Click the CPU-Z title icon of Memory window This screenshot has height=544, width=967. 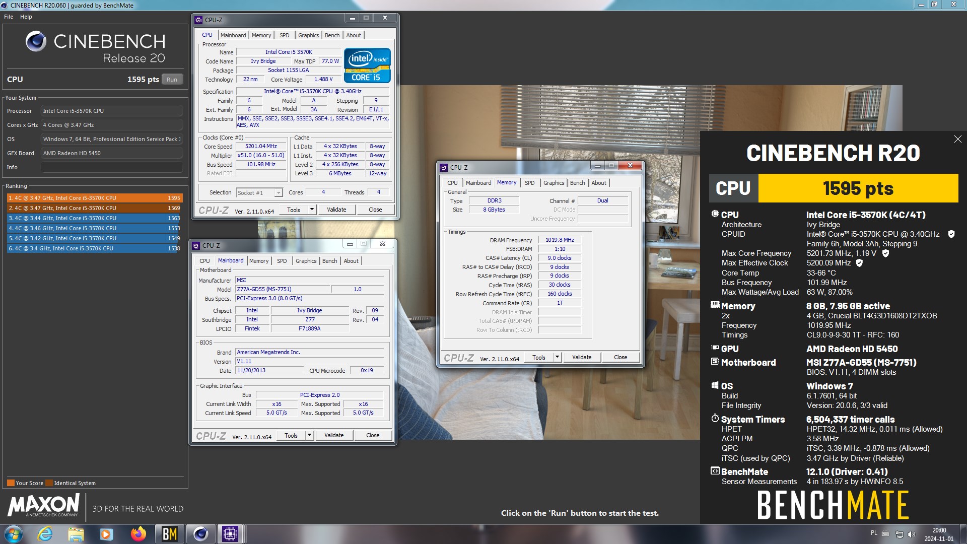pos(444,168)
